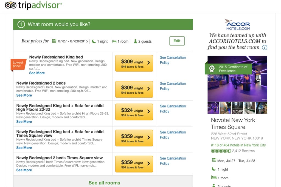Viewport: 281px width, 187px height.
Task: Click the 1 night text in Best prices bar
Action: 102,41
